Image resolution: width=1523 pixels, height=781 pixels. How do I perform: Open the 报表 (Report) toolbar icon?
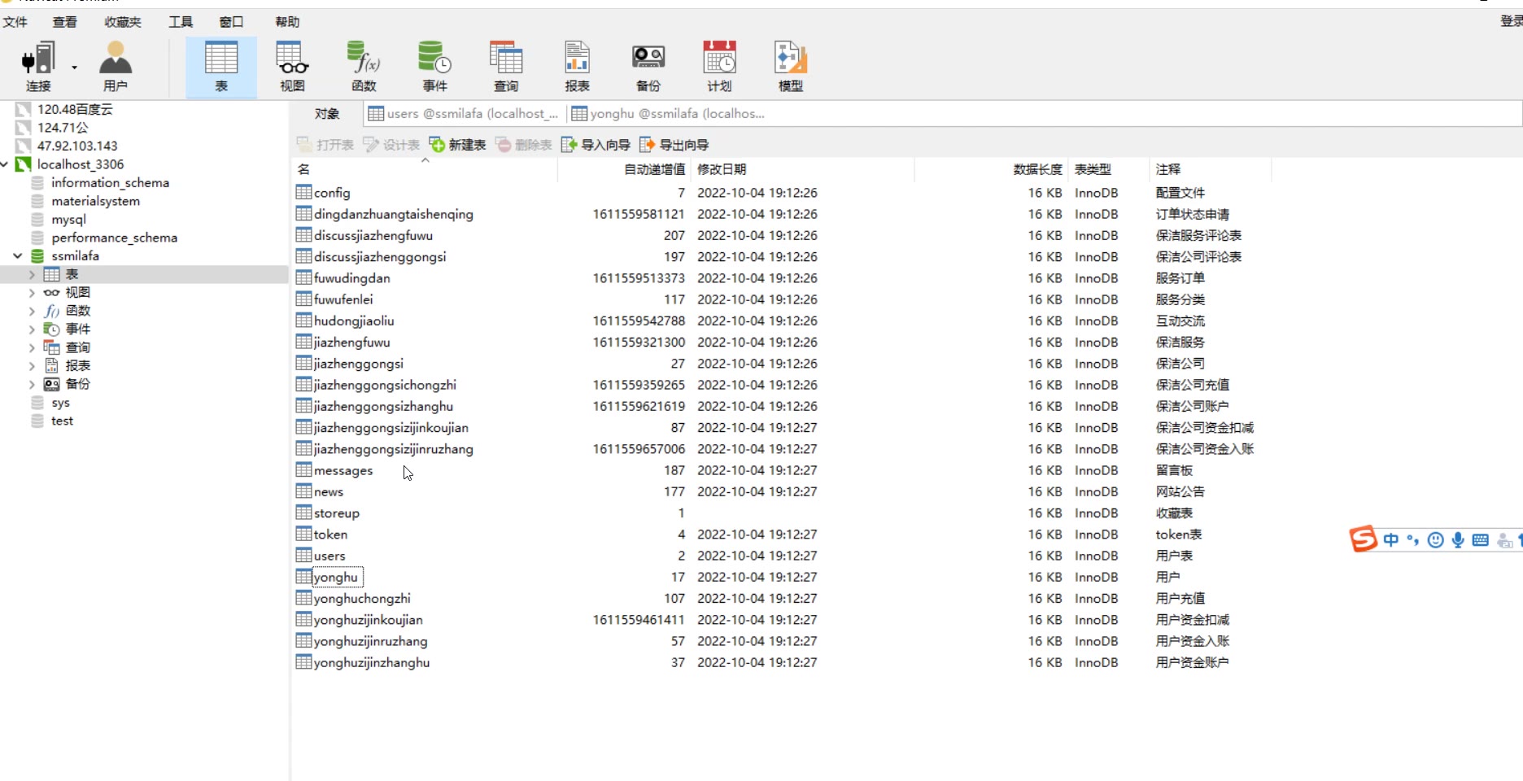click(x=577, y=67)
